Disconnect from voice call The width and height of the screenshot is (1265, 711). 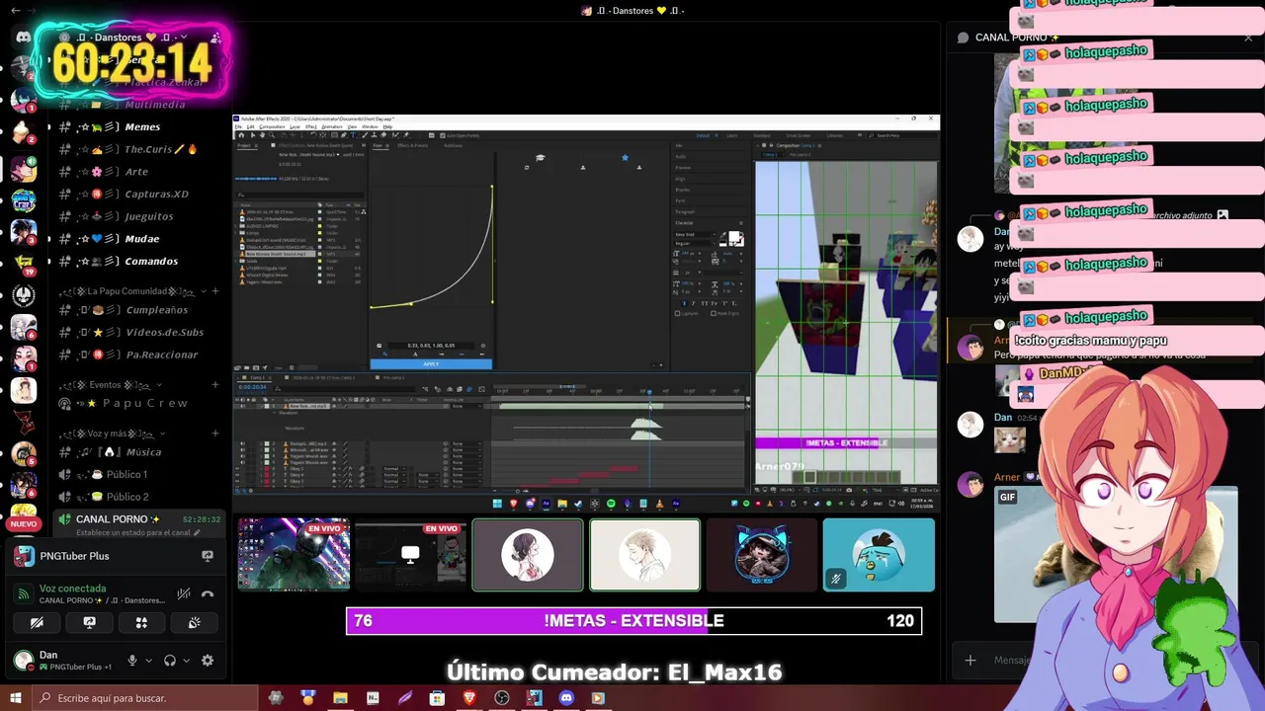(x=208, y=593)
